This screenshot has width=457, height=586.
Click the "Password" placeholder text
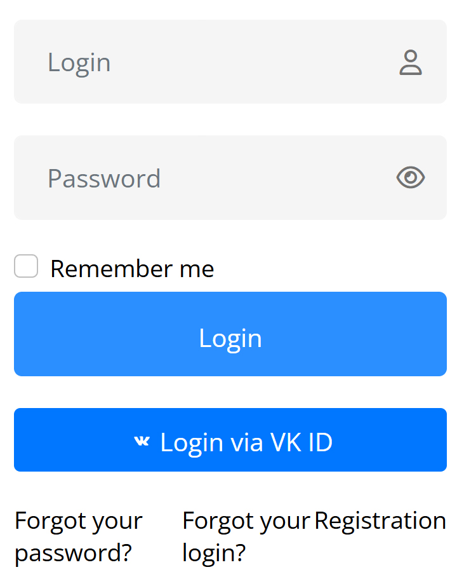pyautogui.click(x=104, y=179)
